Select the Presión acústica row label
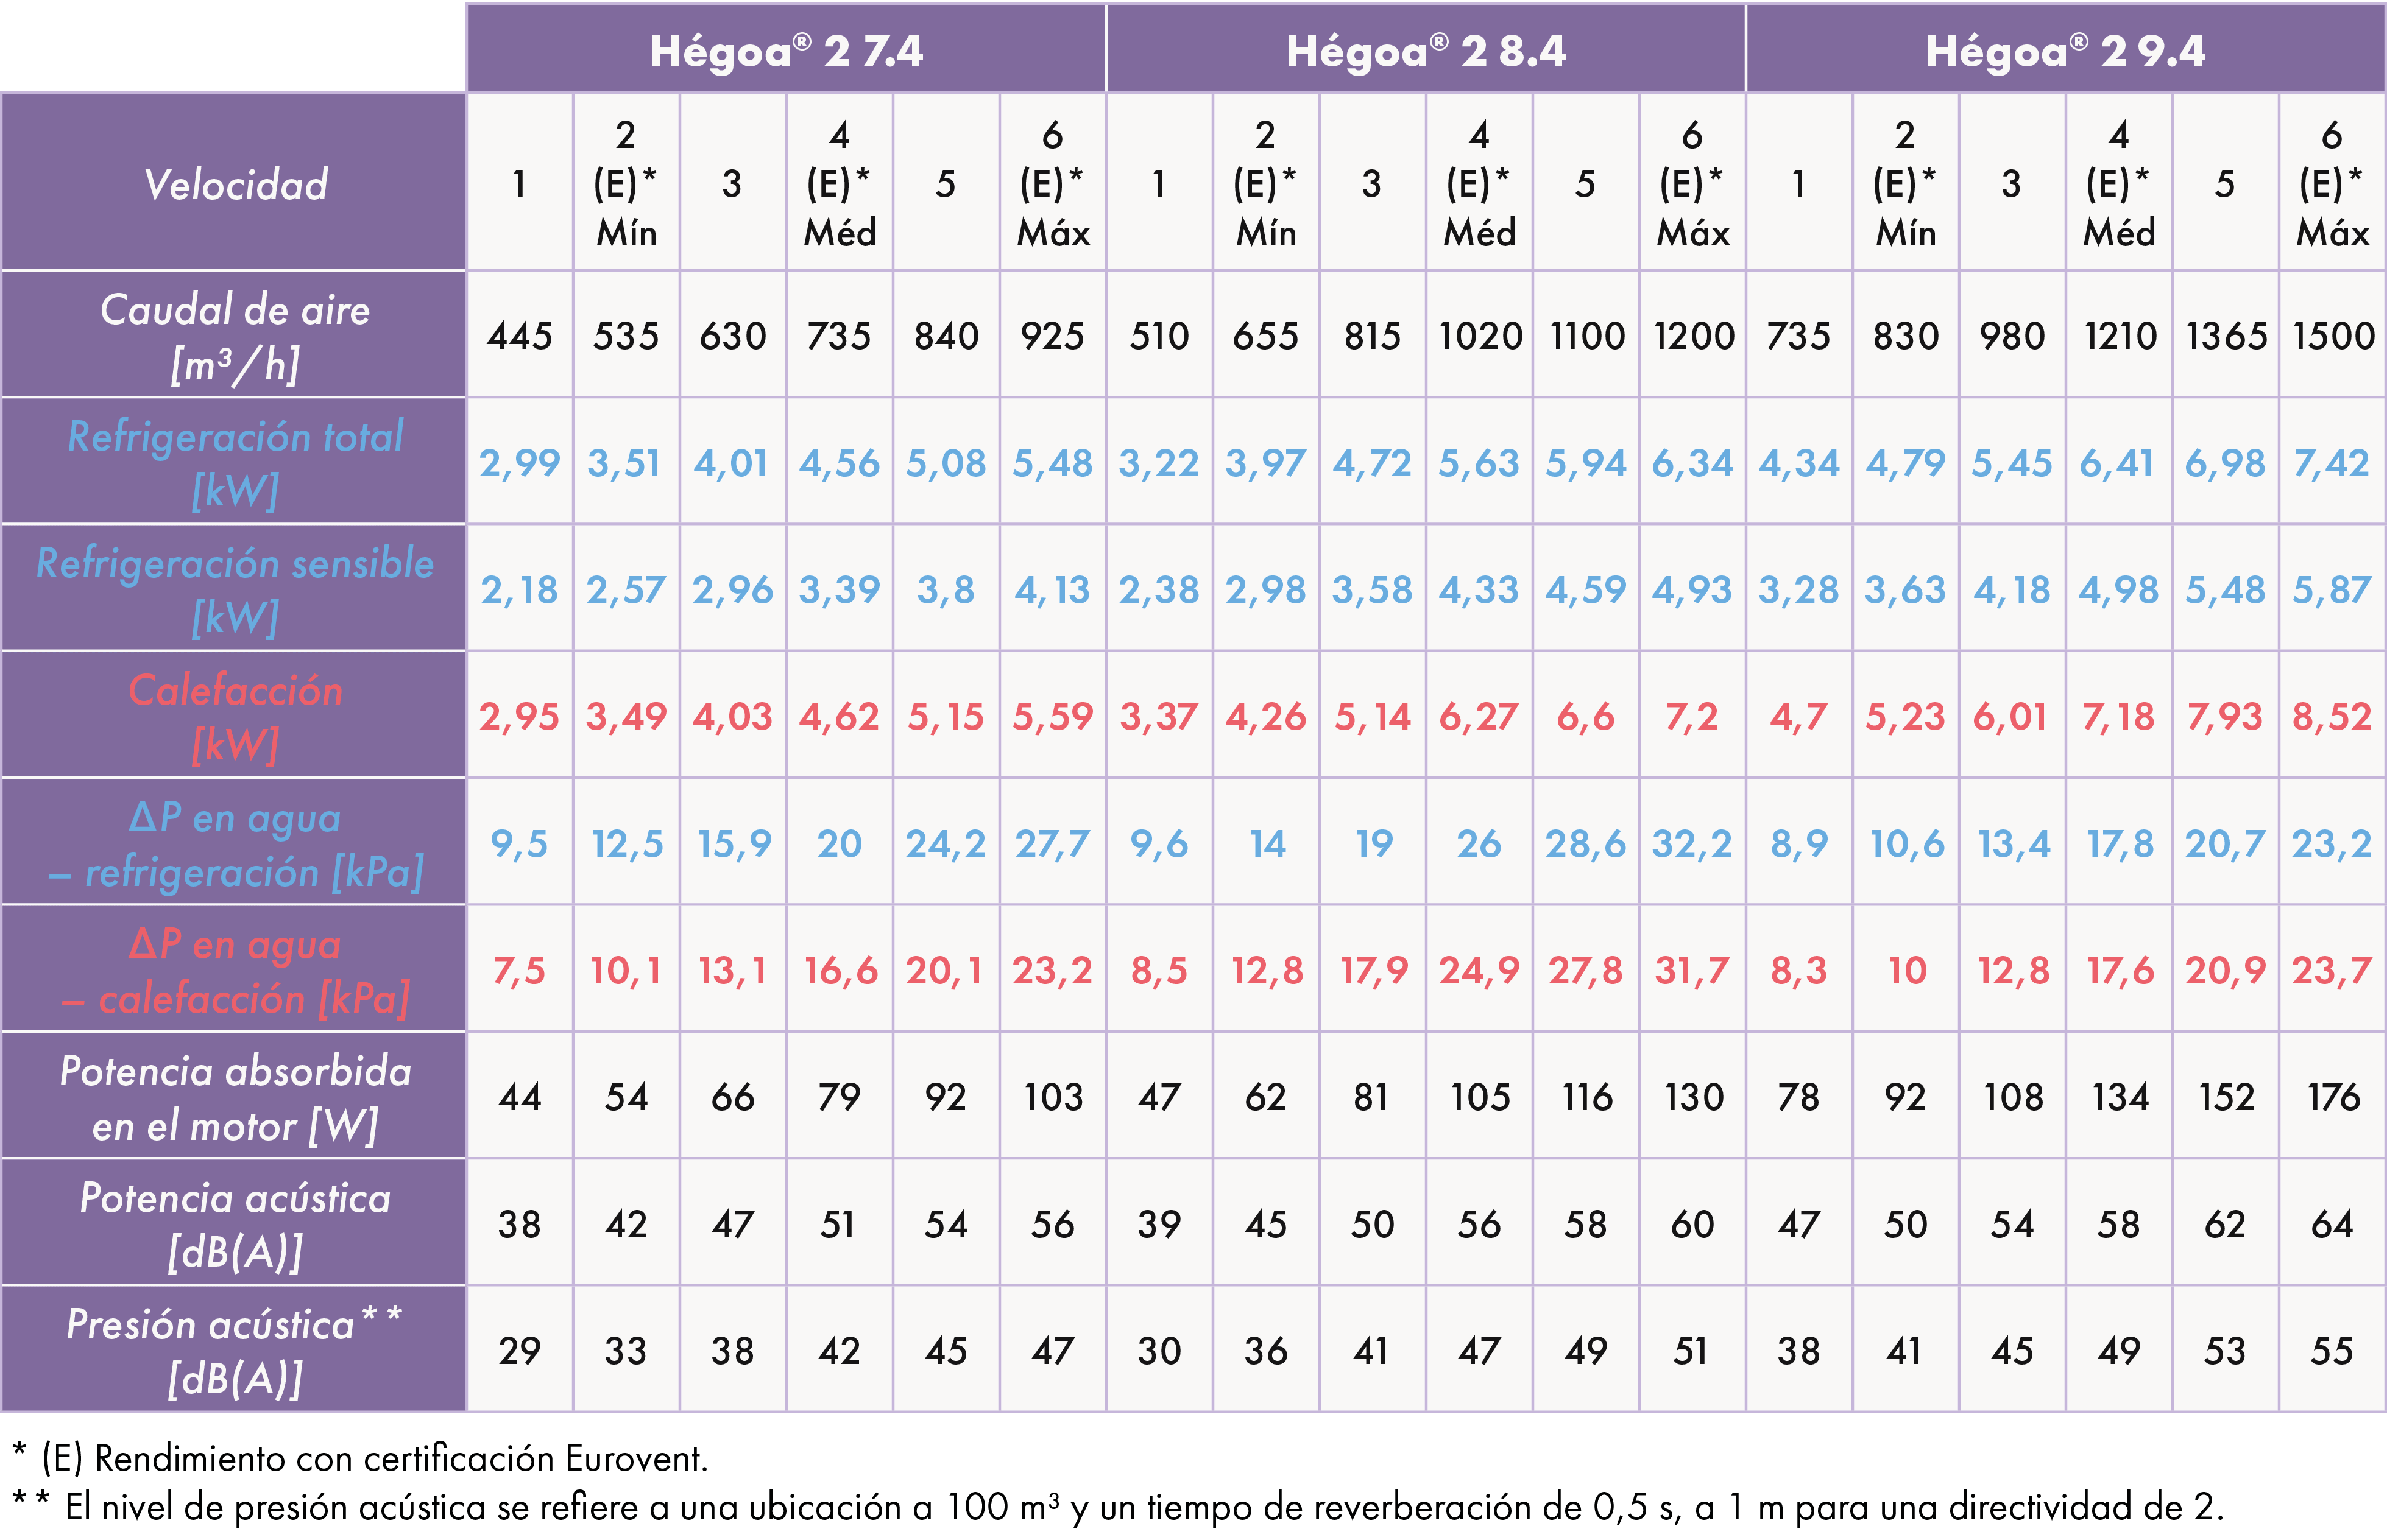Image resolution: width=2387 pixels, height=1540 pixels. 235,1350
